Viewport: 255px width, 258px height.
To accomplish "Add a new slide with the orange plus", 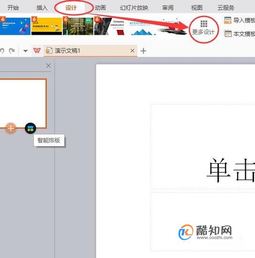I will [11, 128].
